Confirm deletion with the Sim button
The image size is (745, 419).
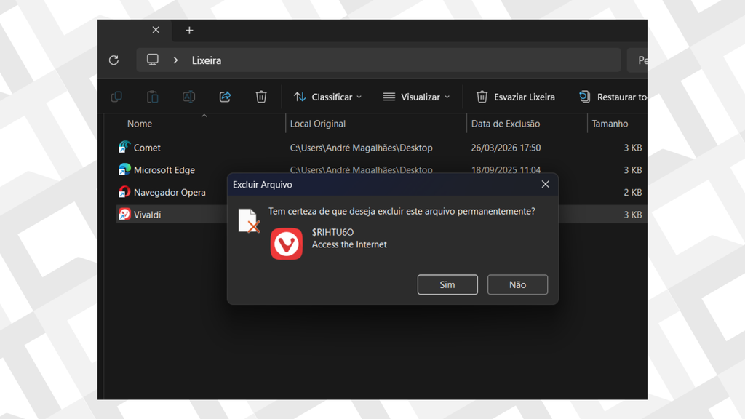tap(447, 284)
